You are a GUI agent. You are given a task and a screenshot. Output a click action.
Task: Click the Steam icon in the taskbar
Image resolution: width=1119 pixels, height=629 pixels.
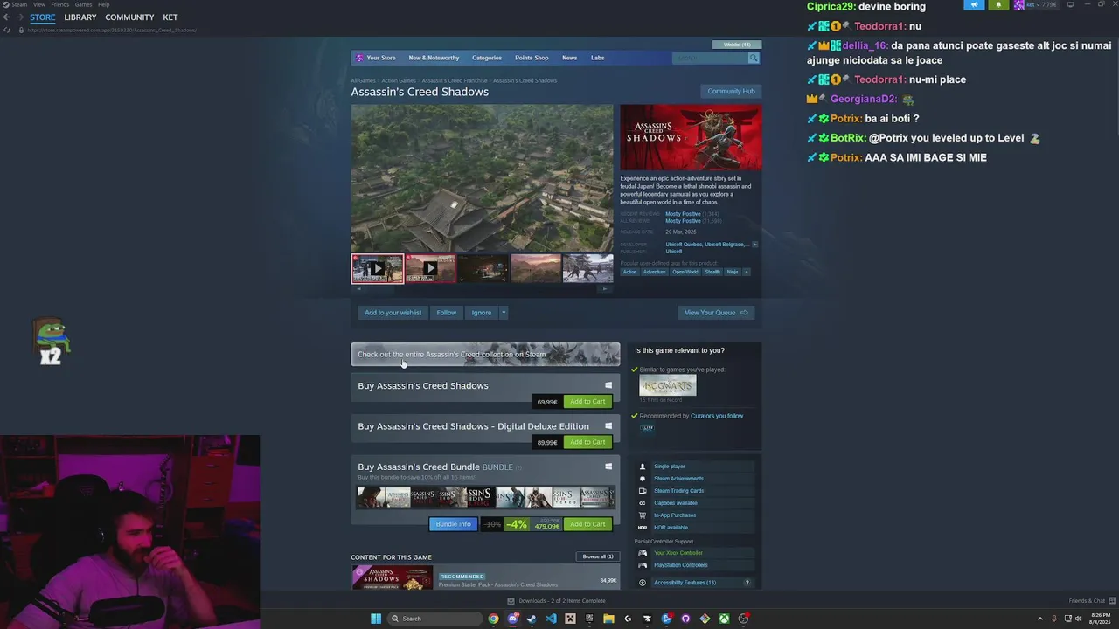point(532,619)
